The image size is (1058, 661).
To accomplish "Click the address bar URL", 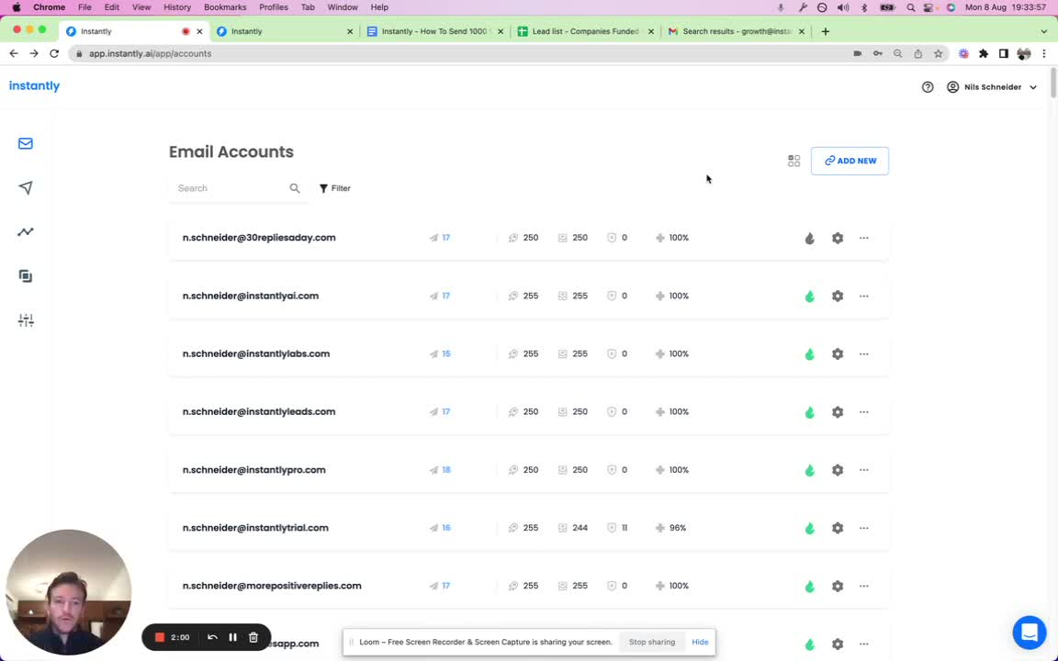I will 150,53.
